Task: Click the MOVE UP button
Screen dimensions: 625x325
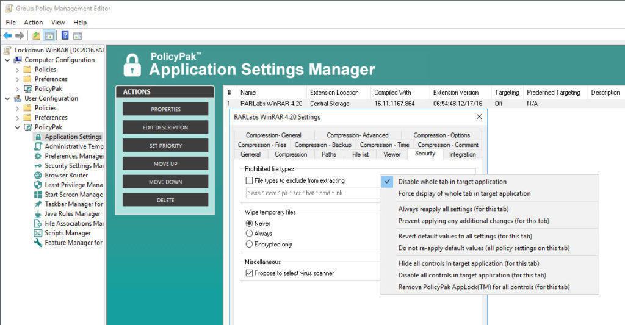Action: (x=165, y=163)
